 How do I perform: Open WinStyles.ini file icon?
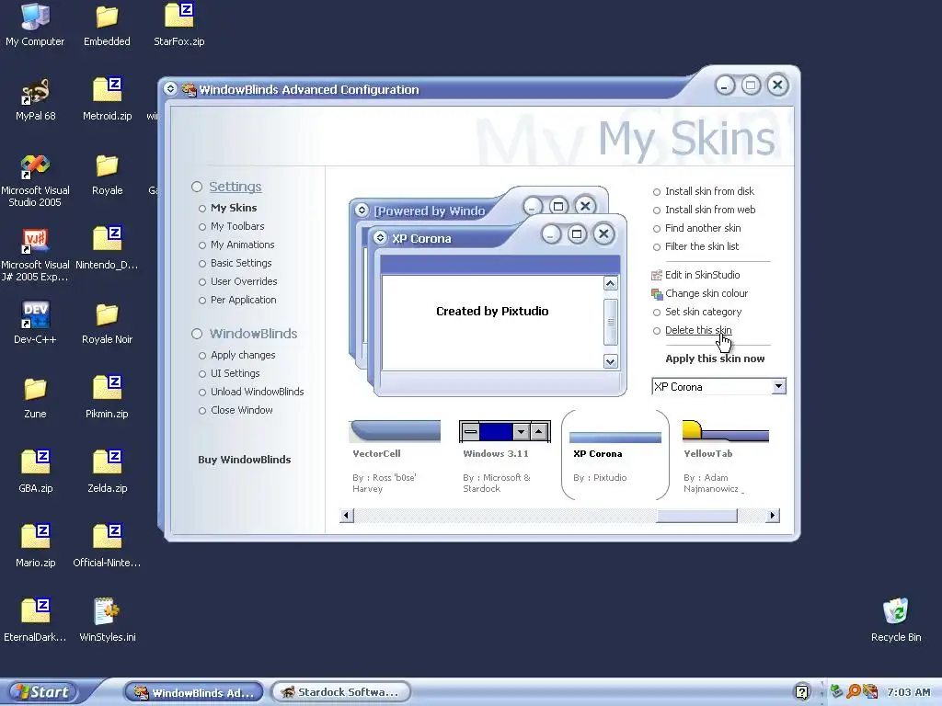[x=107, y=621]
